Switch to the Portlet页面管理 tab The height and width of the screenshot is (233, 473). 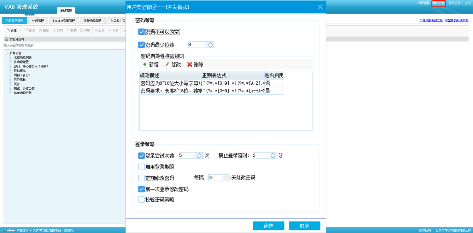click(64, 21)
